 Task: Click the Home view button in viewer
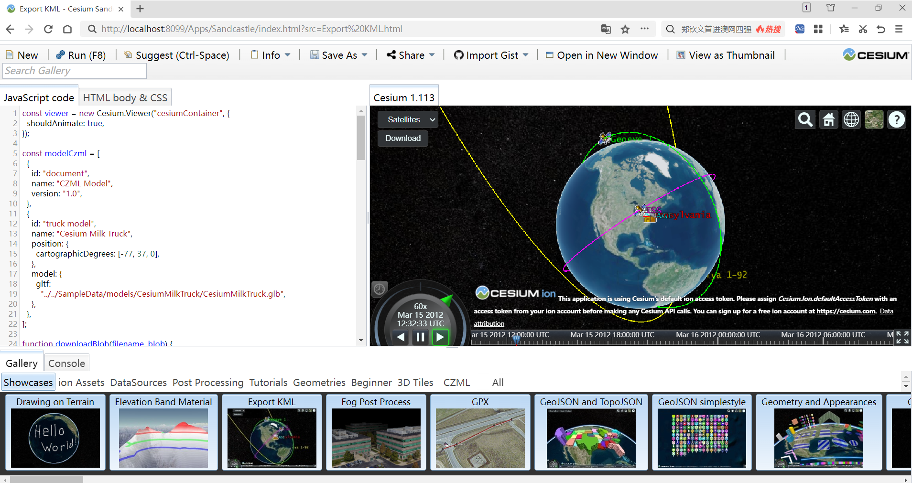click(828, 119)
